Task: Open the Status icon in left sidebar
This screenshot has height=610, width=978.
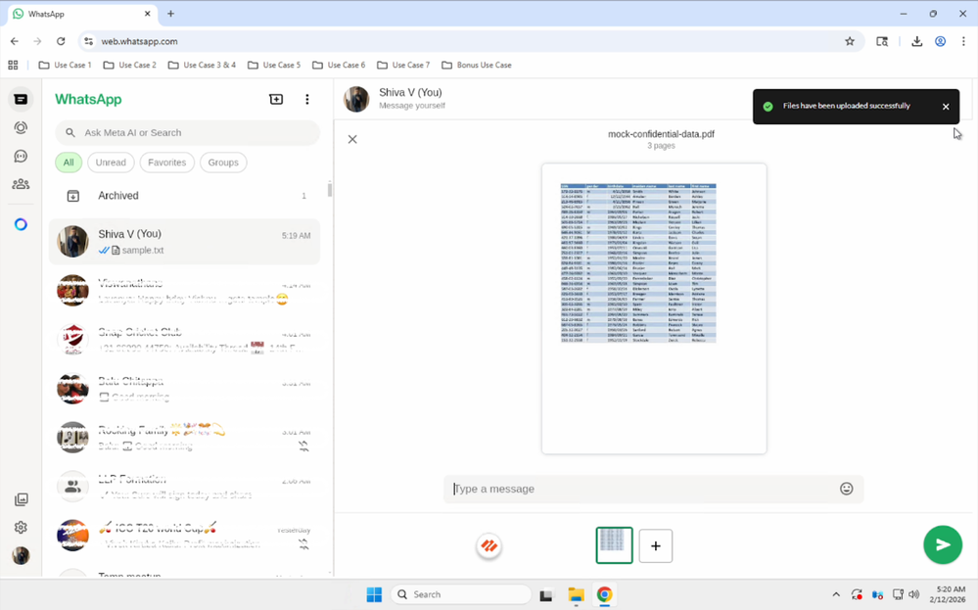Action: click(21, 128)
